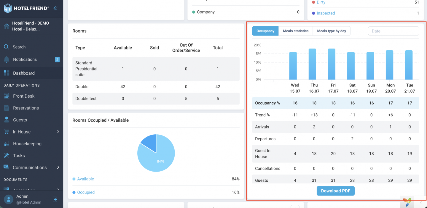Click the Out Of Order/Service column header
The width and height of the screenshot is (427, 208).
click(186, 48)
